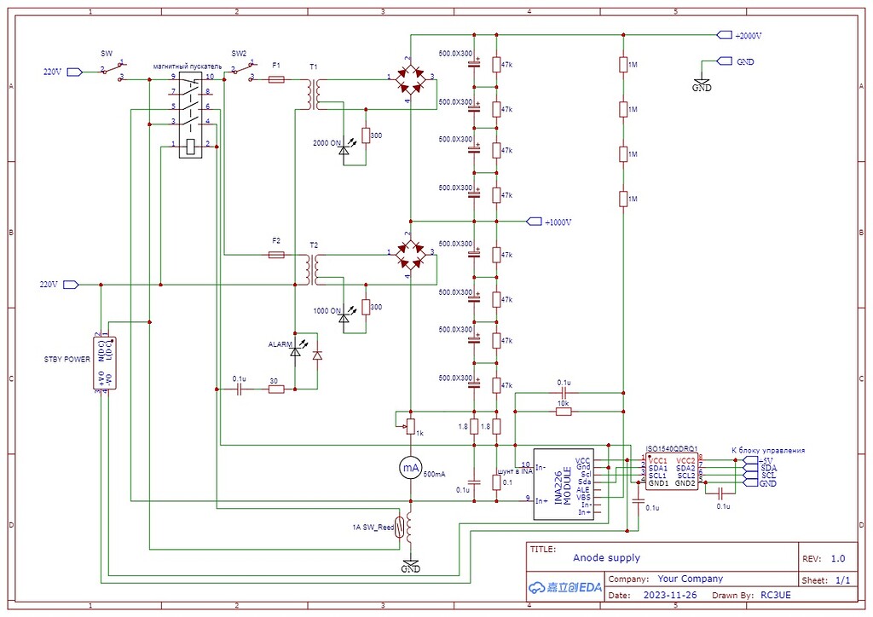Select the 1k potentiometer above the meter
The width and height of the screenshot is (873, 617).
pyautogui.click(x=410, y=424)
